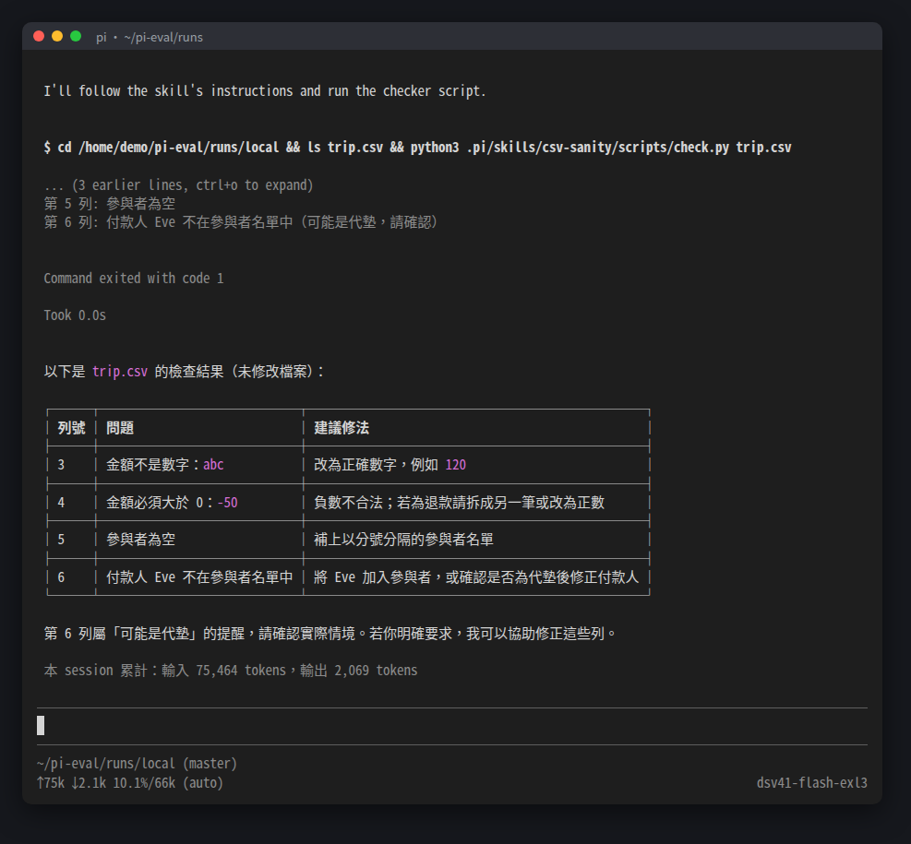Click the line 'I'll follow the skill's instructions'
The image size is (911, 844).
[x=264, y=91]
